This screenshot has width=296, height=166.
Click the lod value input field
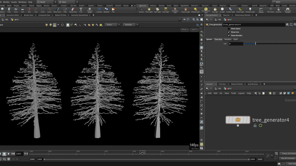236,44
